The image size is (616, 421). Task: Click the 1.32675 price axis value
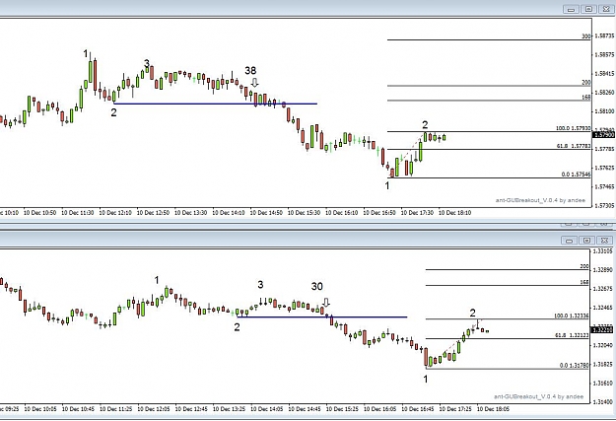pos(603,289)
